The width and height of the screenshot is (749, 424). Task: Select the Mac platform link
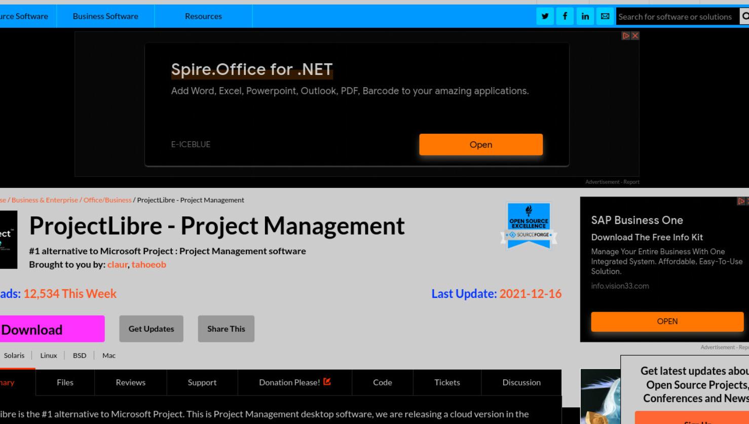[109, 356]
